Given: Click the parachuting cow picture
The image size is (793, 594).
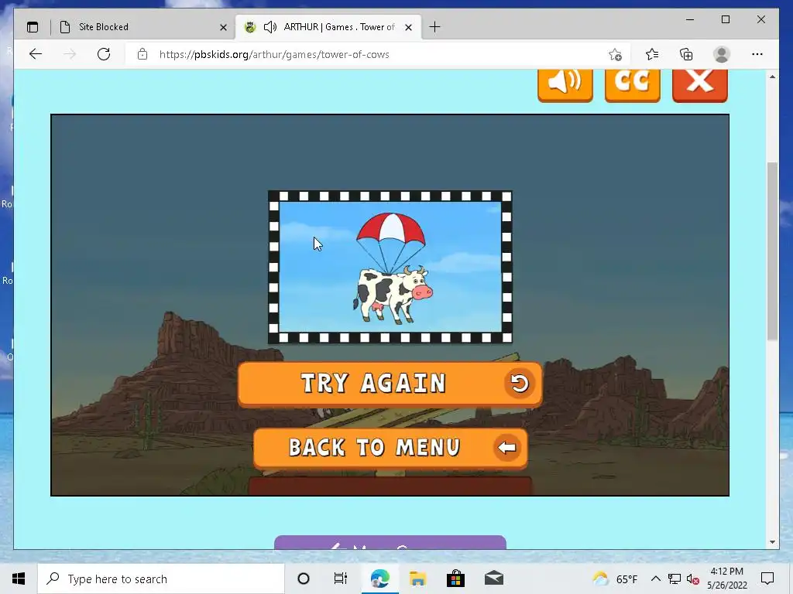Looking at the screenshot, I should pyautogui.click(x=390, y=267).
